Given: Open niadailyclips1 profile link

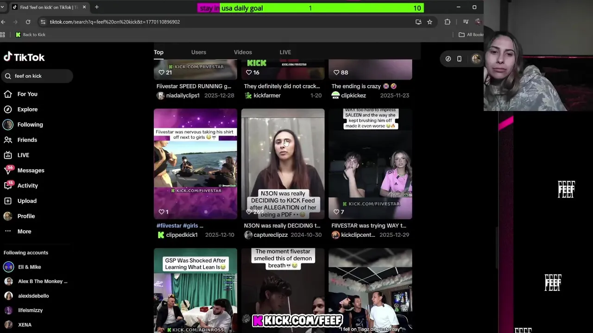Looking at the screenshot, I should coord(183,95).
